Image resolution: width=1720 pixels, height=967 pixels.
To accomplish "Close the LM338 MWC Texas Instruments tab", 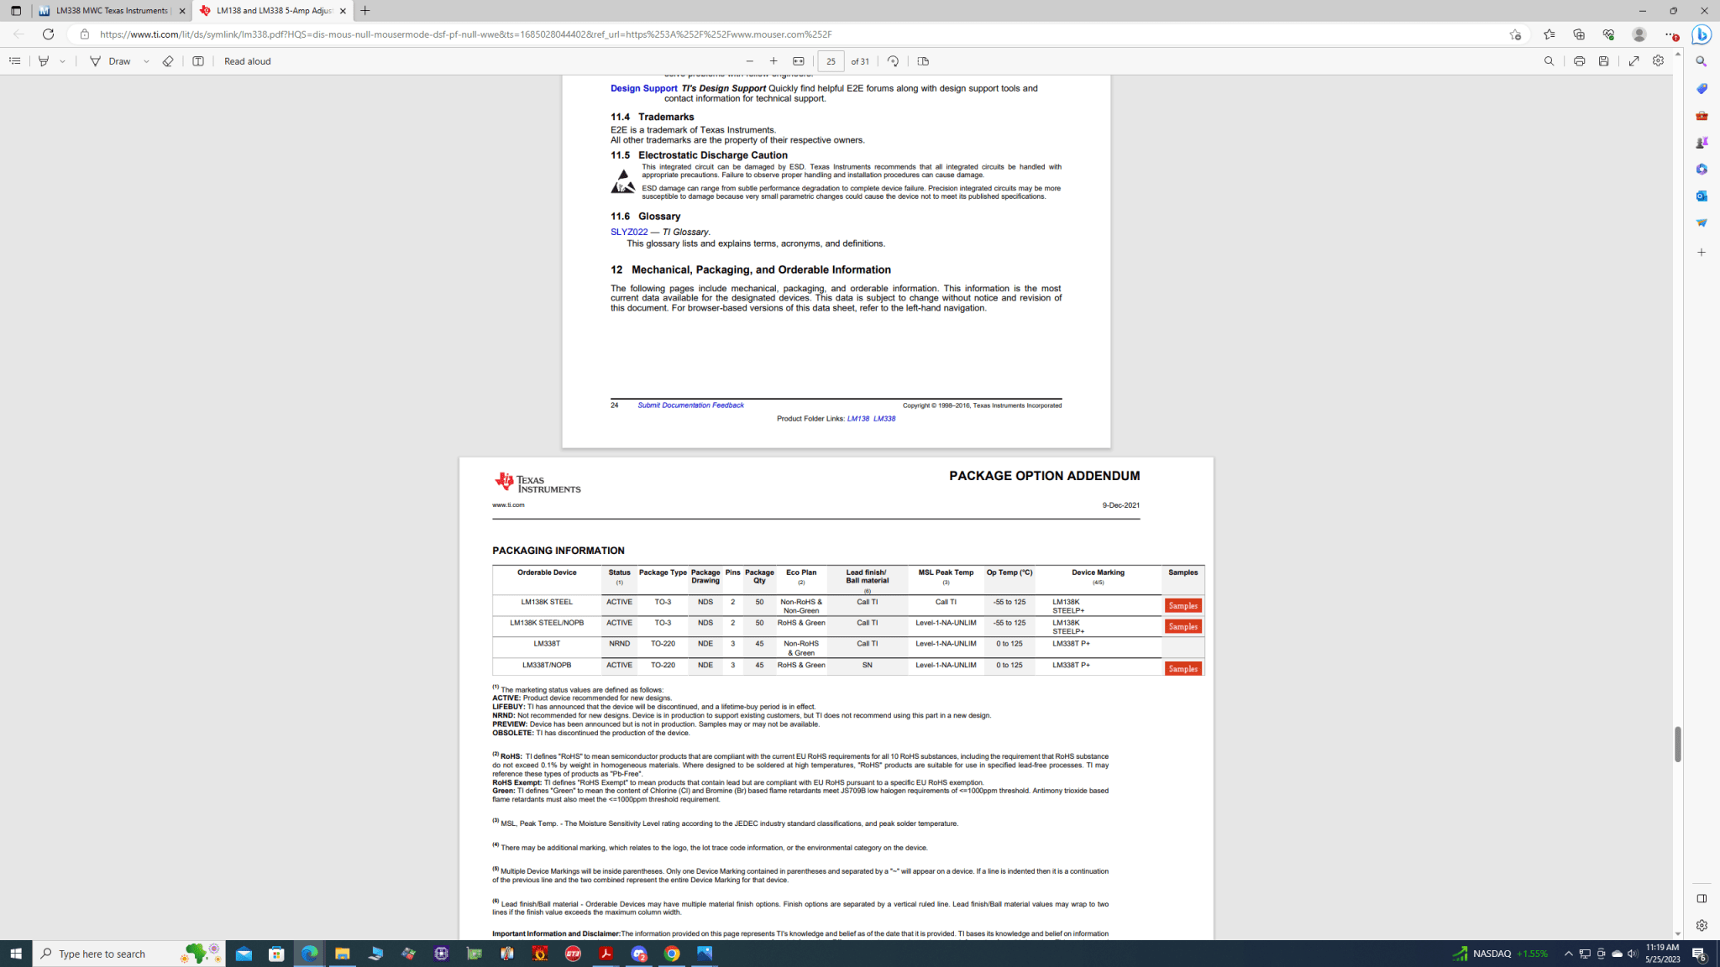I will click(182, 11).
